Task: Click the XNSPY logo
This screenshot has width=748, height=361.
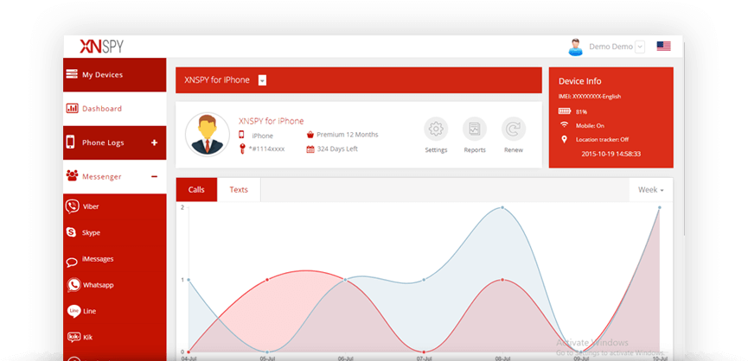Action: click(x=100, y=47)
